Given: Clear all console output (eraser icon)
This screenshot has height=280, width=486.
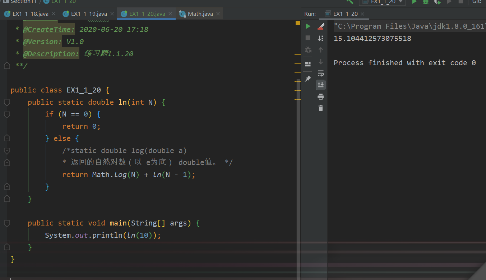Looking at the screenshot, I should click(x=321, y=26).
